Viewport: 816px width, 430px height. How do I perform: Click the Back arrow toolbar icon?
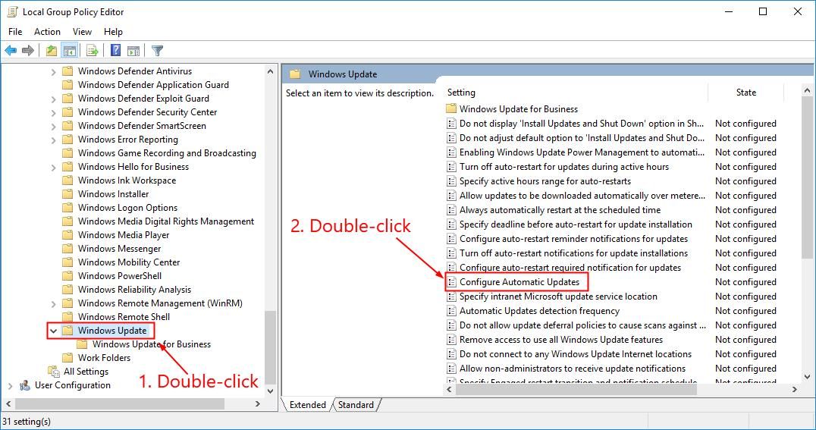tap(11, 51)
